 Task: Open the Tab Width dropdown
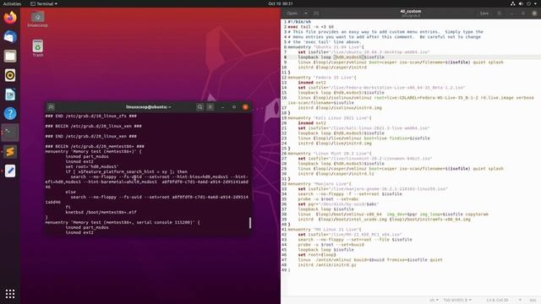pos(457,300)
